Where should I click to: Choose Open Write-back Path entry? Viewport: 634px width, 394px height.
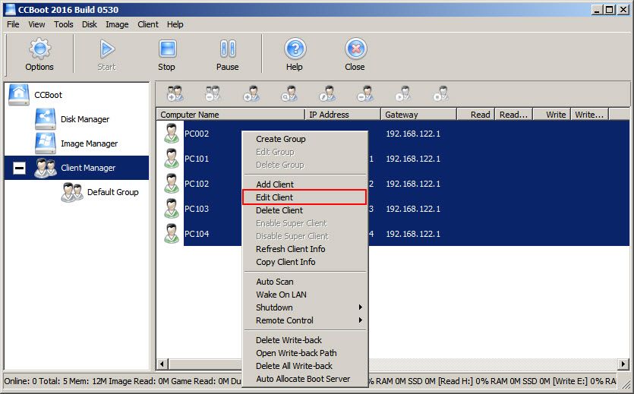(x=305, y=353)
